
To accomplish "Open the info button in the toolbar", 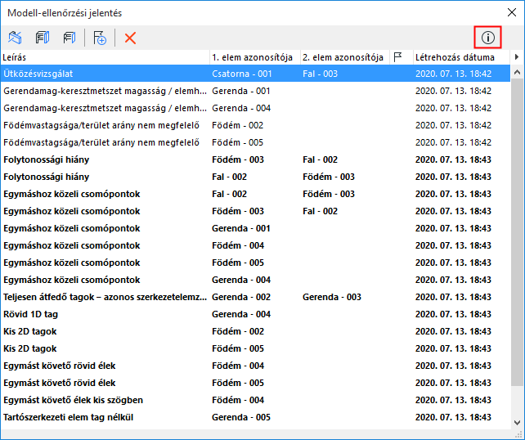I will coord(488,38).
